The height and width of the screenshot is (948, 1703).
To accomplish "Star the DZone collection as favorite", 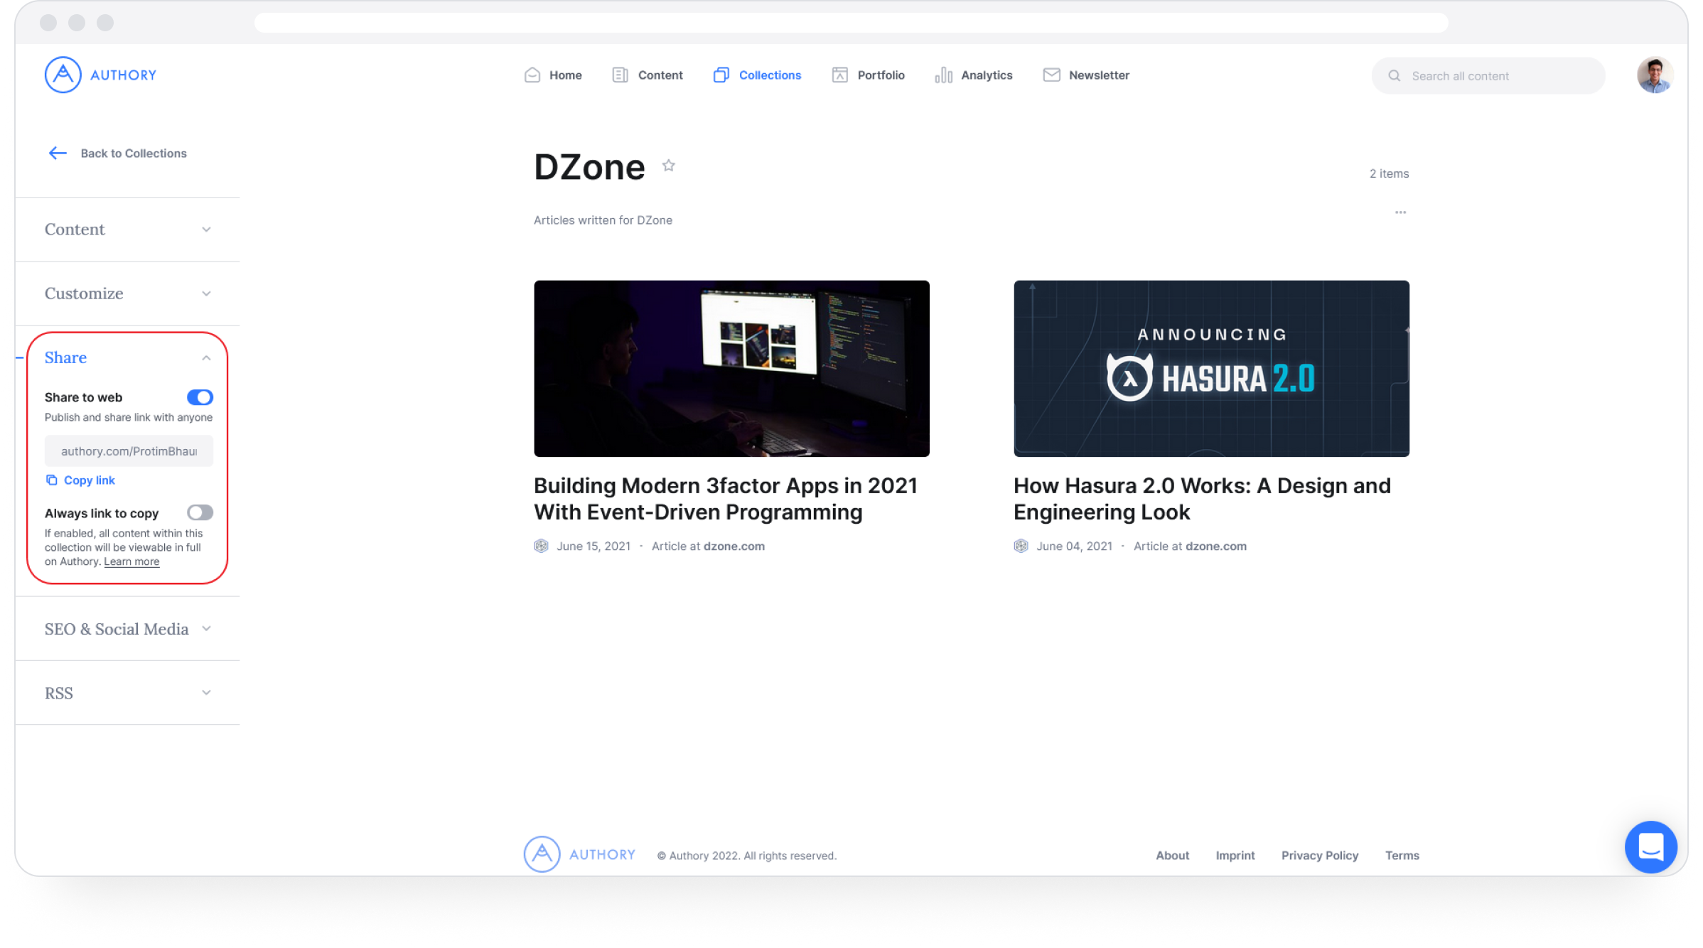I will (x=668, y=166).
